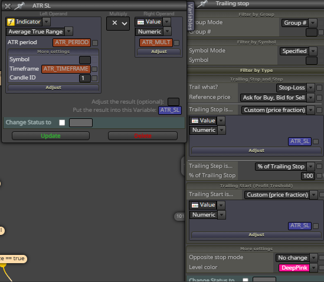Click Adjust under Left Operand settings
324x282 pixels.
point(53,87)
